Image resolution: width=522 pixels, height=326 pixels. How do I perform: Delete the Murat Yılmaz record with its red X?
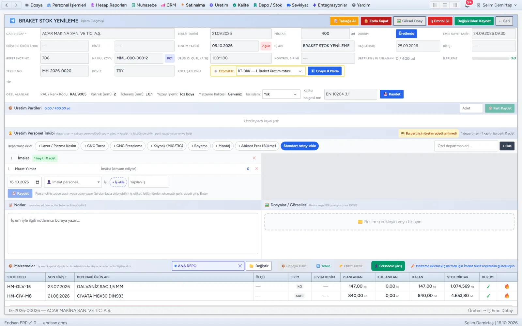pyautogui.click(x=256, y=169)
